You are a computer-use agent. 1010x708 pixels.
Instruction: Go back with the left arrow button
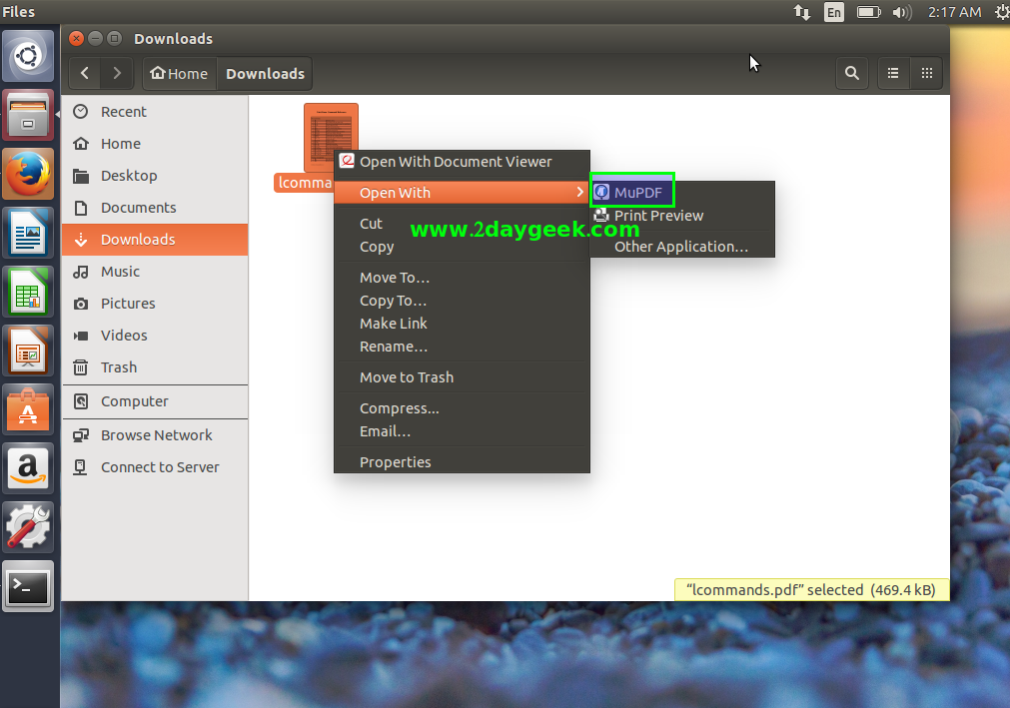(x=85, y=73)
